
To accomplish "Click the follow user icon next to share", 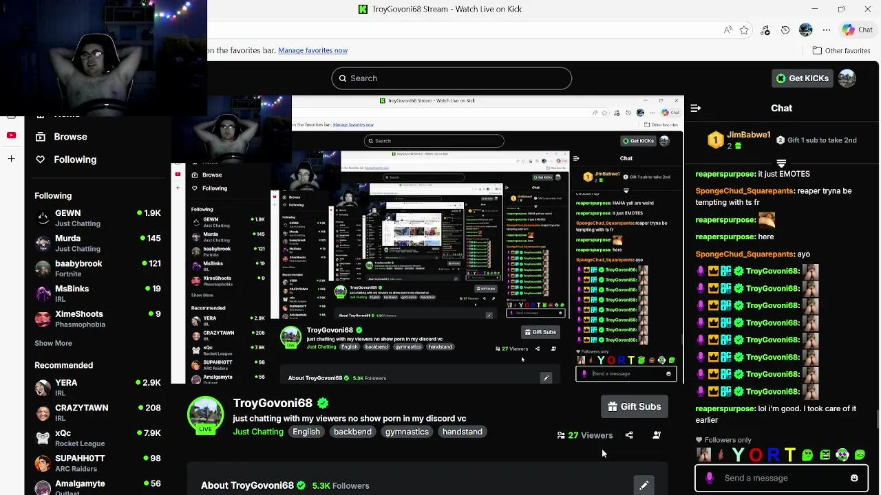I will pos(657,435).
